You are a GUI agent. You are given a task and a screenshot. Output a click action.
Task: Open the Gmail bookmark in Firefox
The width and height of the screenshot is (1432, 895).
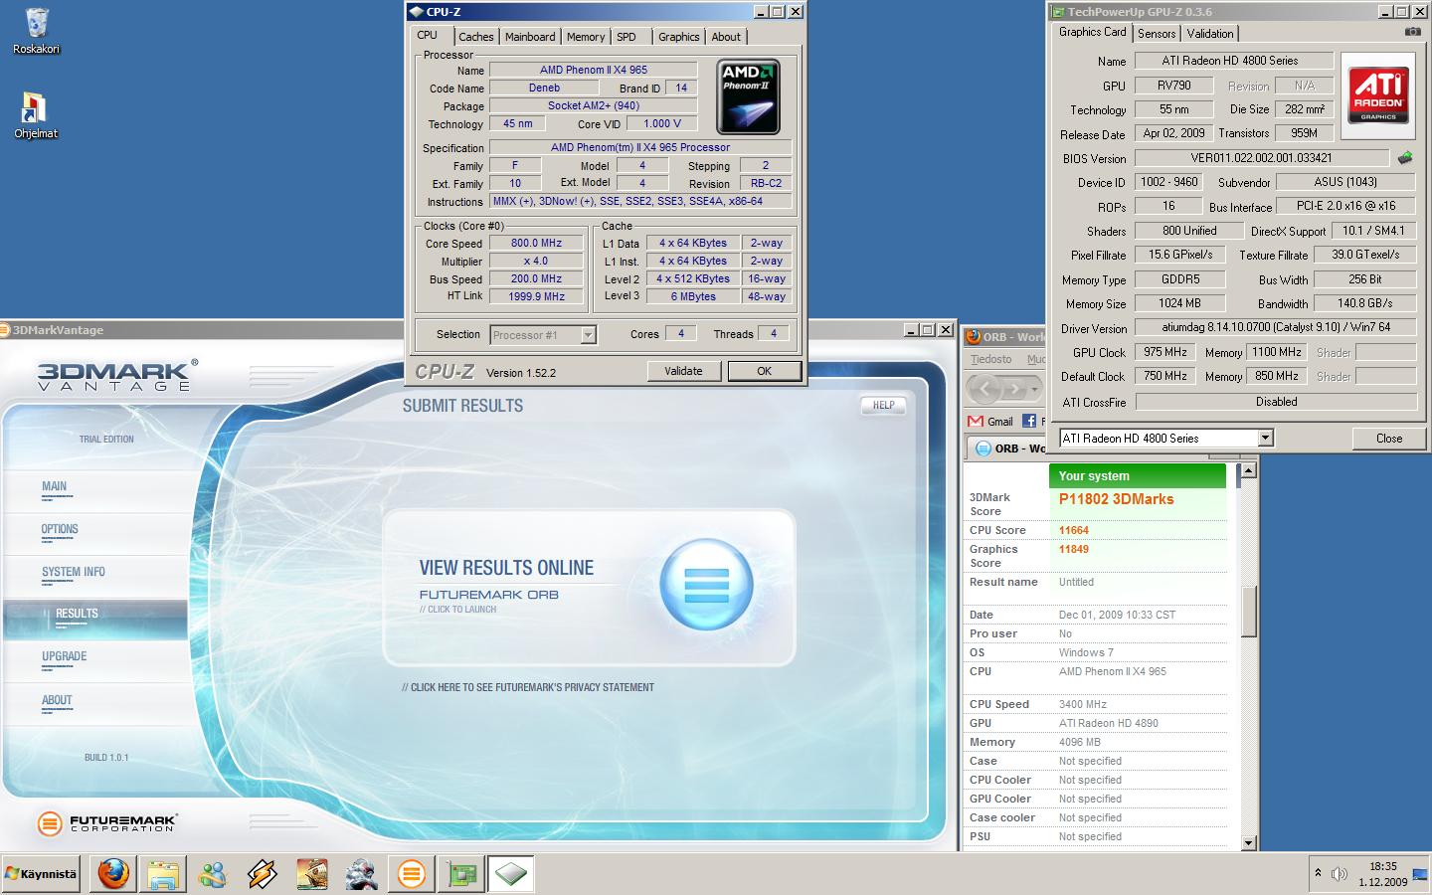tap(990, 422)
